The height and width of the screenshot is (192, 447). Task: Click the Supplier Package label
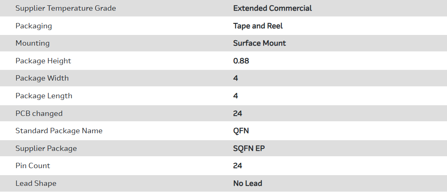click(46, 148)
